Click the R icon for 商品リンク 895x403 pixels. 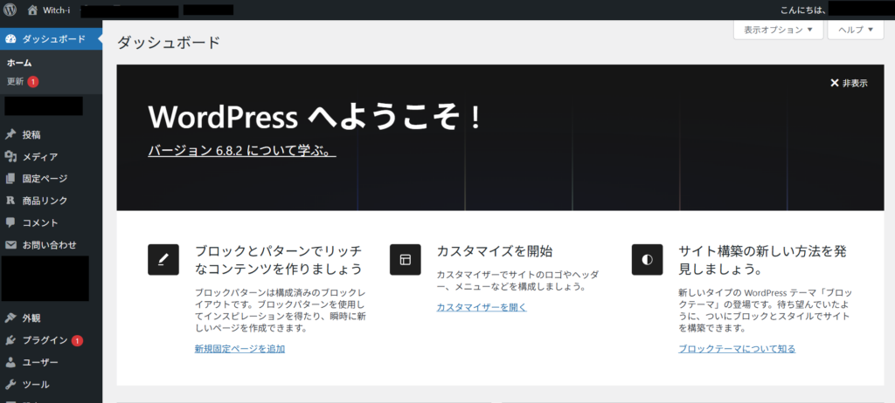[10, 201]
